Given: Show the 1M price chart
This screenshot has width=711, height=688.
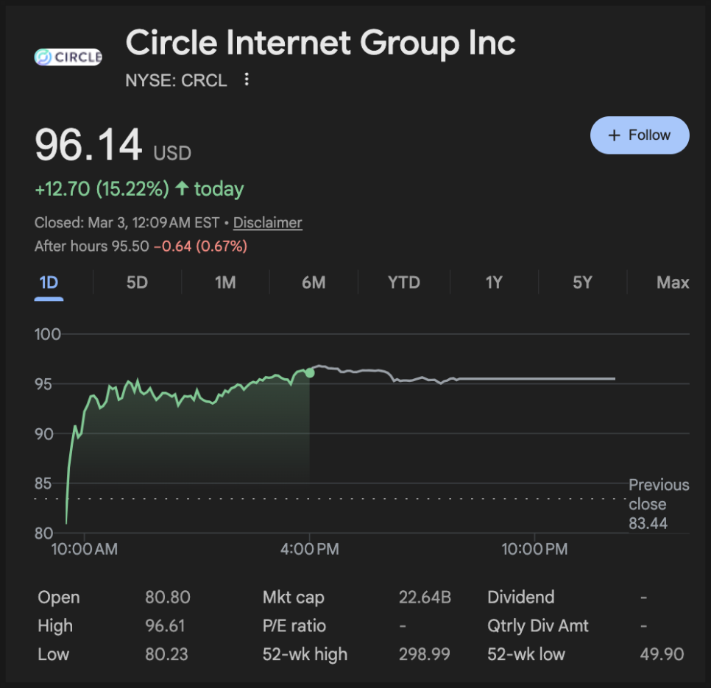Looking at the screenshot, I should 225,283.
